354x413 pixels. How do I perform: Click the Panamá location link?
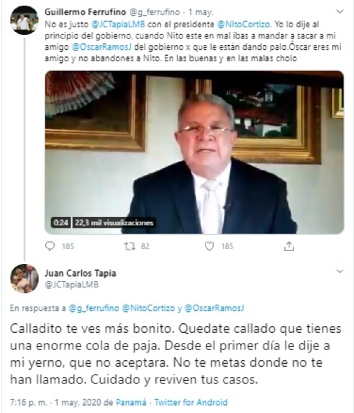click(131, 402)
